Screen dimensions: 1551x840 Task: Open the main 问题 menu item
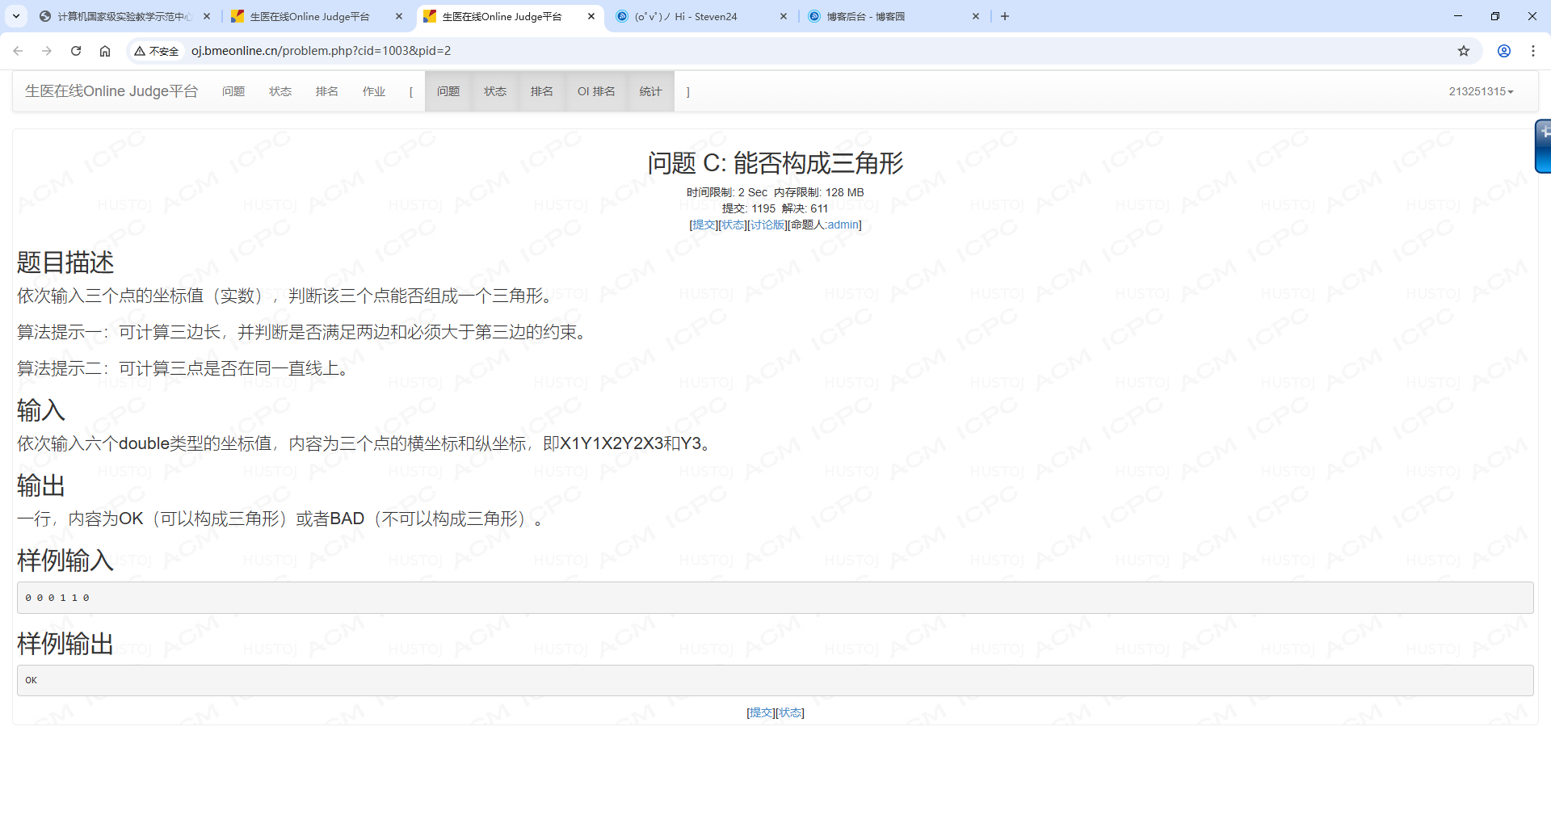[x=233, y=91]
